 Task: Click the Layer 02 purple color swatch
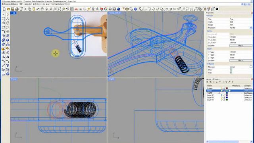point(227,95)
